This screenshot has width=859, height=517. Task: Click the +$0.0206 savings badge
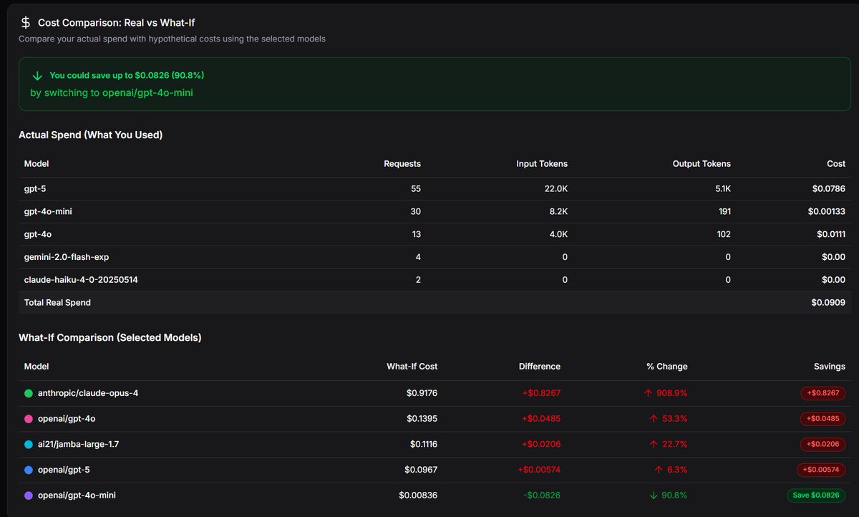[x=823, y=444]
